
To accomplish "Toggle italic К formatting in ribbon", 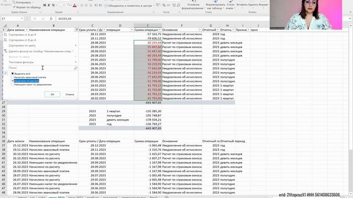I will coord(49,5).
